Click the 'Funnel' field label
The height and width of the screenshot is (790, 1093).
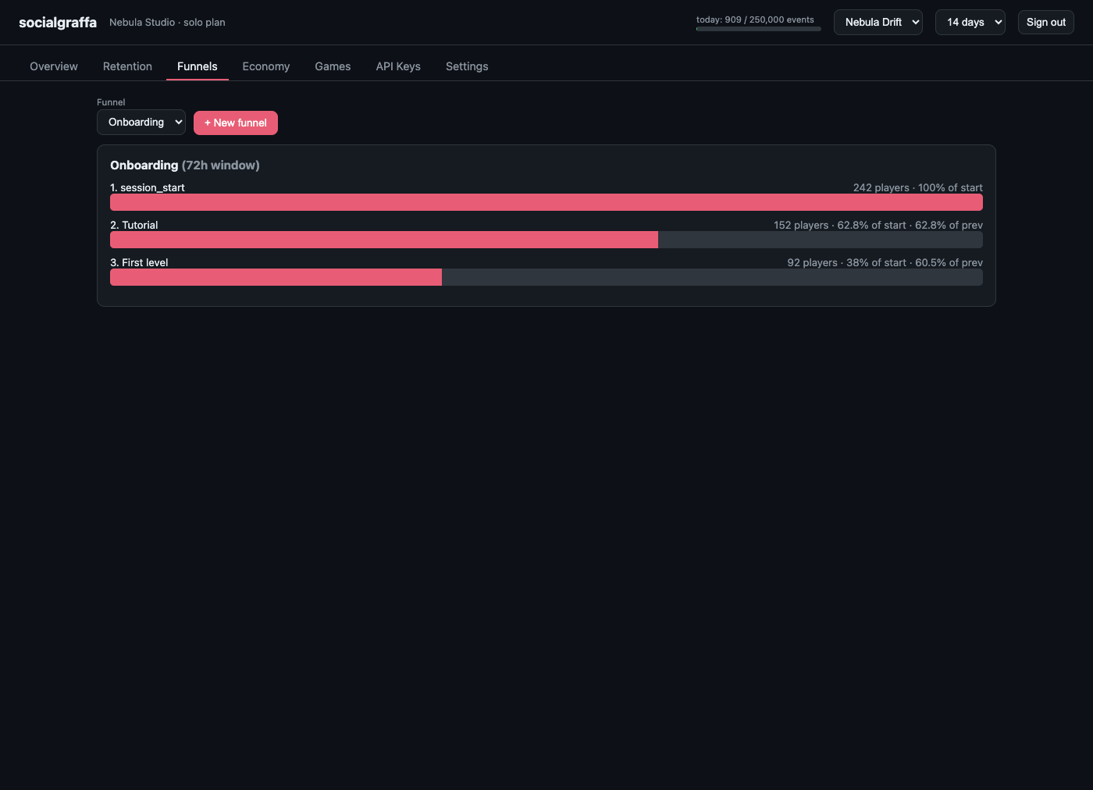pyautogui.click(x=111, y=102)
